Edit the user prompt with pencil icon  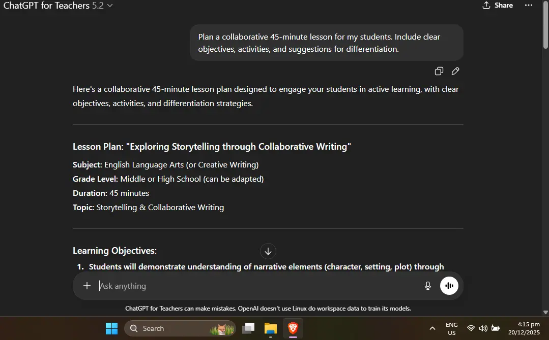[455, 71]
